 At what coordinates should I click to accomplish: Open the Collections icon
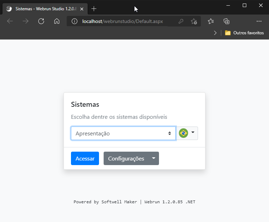point(226,21)
